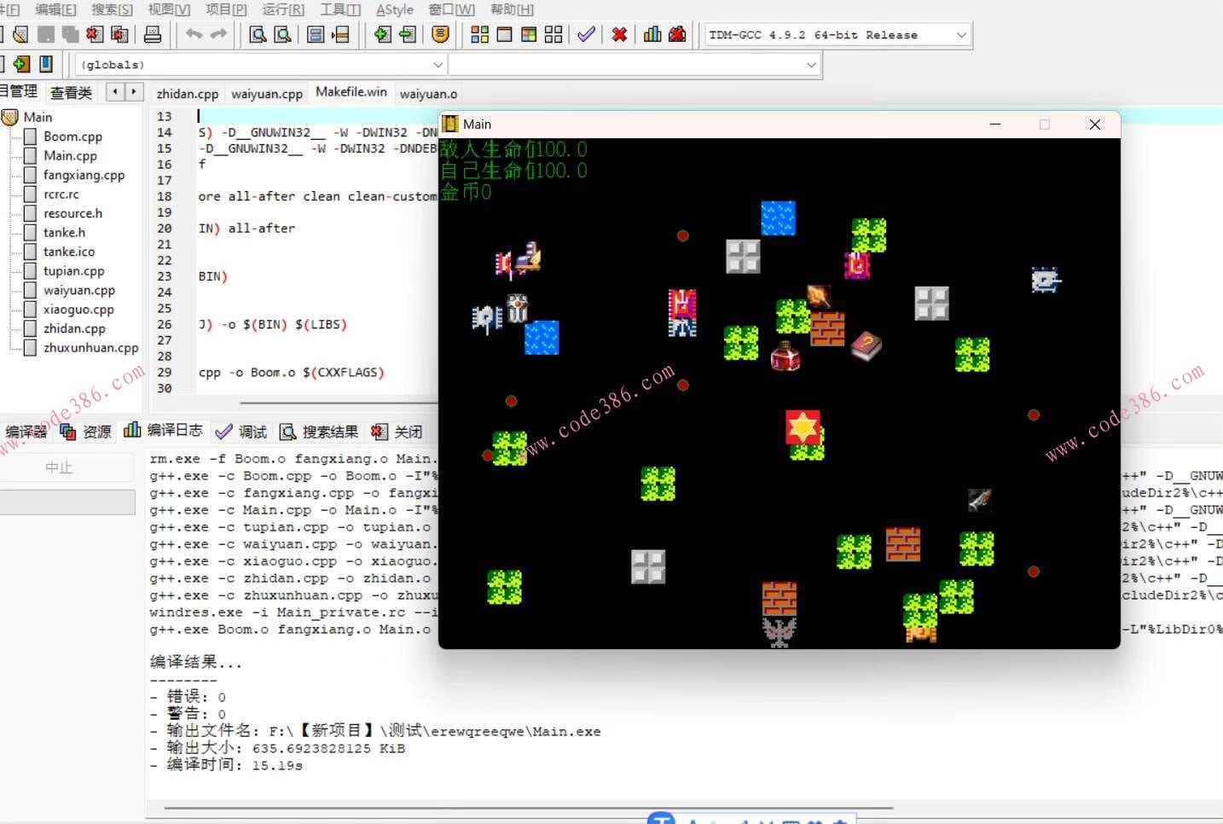Click the Compile icon with four colored squares
1223x824 pixels.
point(480,34)
